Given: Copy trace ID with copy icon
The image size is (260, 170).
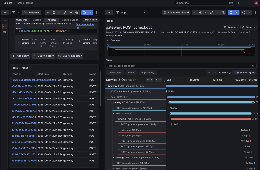Looking at the screenshot, I should tap(155, 32).
